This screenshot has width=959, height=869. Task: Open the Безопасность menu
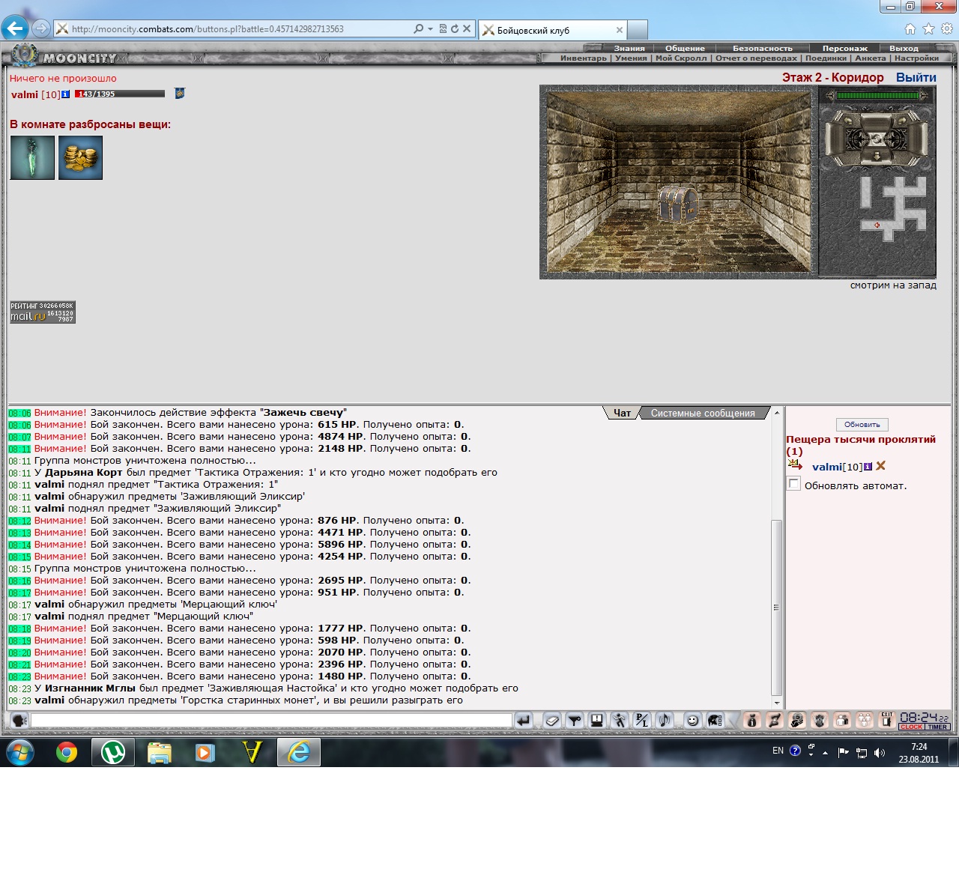tap(762, 48)
